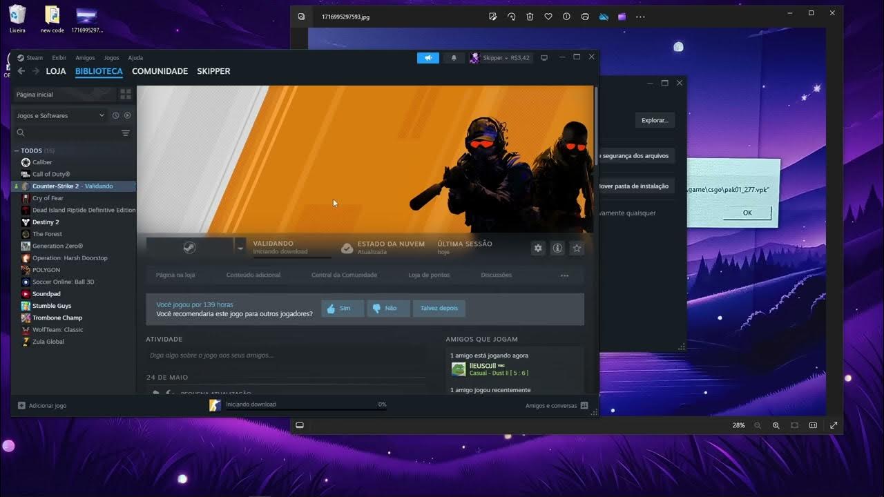Favorite image with heart in Photos
The image size is (884, 497).
(548, 17)
